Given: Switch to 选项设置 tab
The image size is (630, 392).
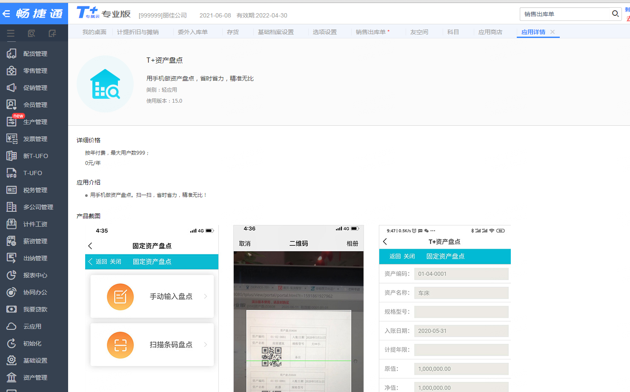Looking at the screenshot, I should click(325, 32).
